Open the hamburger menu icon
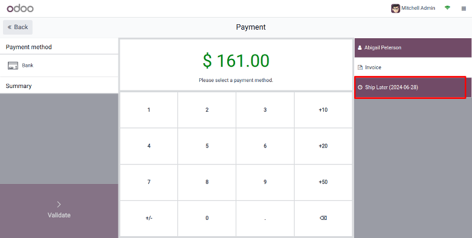This screenshot has width=472, height=238. (x=463, y=8)
